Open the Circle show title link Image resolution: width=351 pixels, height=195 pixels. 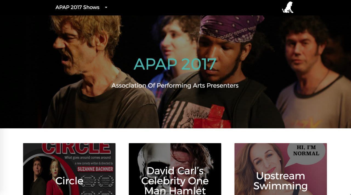(69, 181)
